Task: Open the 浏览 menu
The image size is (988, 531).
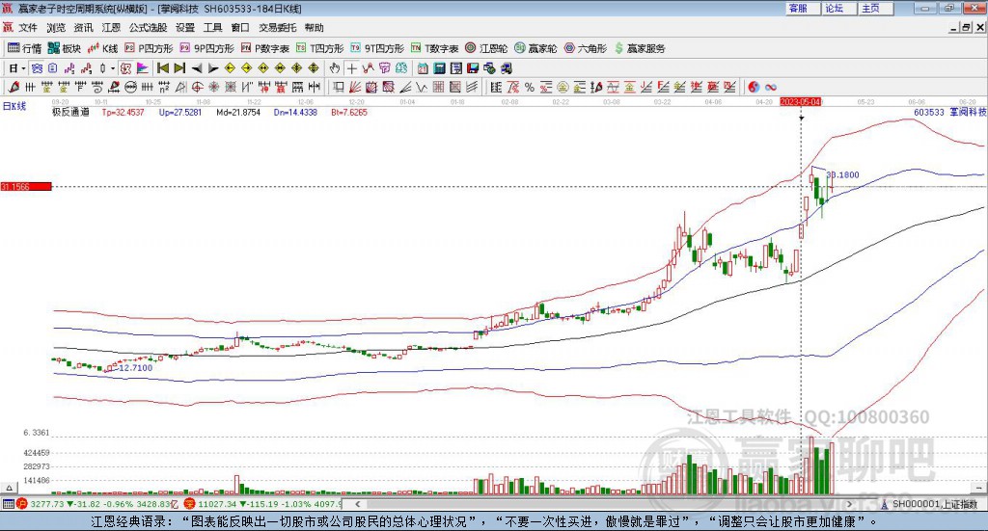Action: 56,28
